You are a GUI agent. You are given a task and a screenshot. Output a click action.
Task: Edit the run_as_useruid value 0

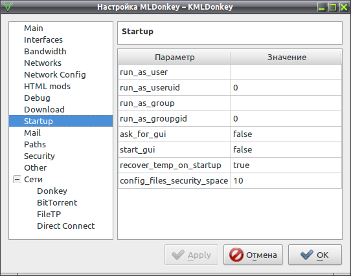[286, 88]
